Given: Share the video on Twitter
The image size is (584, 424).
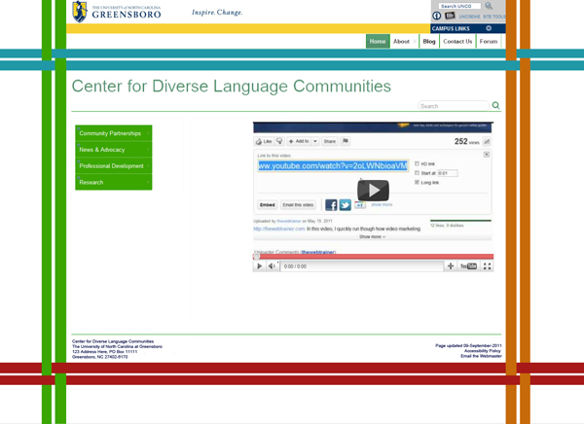Looking at the screenshot, I should [345, 205].
